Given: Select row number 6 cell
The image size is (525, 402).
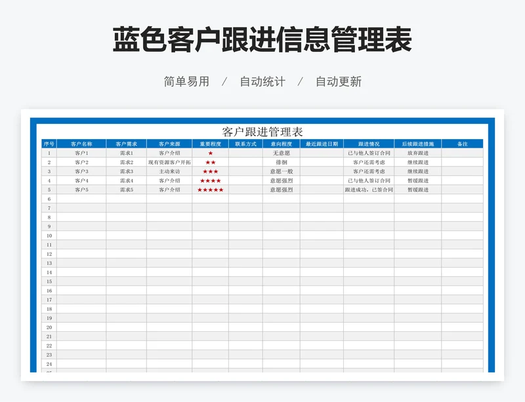Looking at the screenshot, I should pyautogui.click(x=49, y=199).
